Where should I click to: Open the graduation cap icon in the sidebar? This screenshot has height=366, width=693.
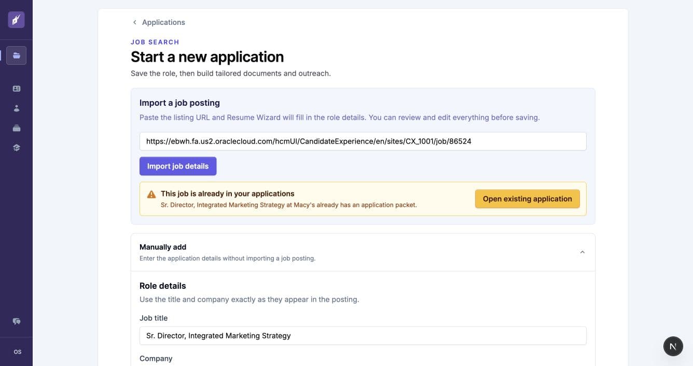tap(16, 148)
